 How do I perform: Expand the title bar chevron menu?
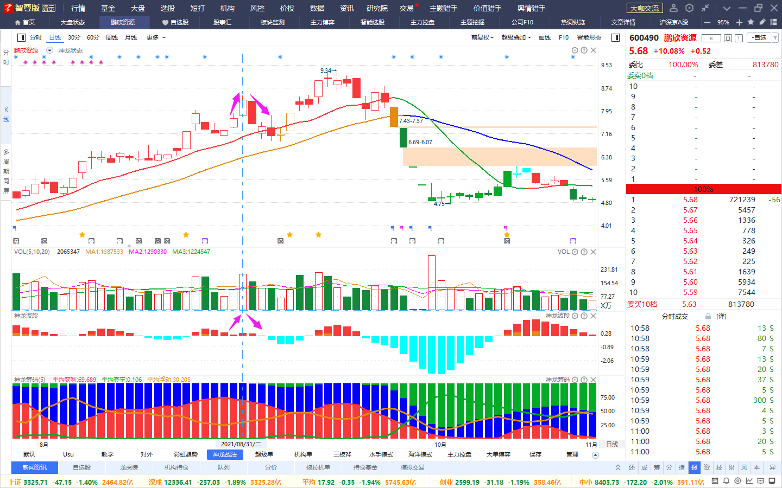click(x=727, y=8)
